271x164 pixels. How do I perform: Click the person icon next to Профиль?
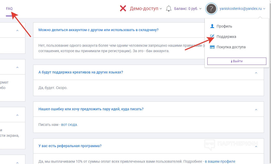(212, 26)
